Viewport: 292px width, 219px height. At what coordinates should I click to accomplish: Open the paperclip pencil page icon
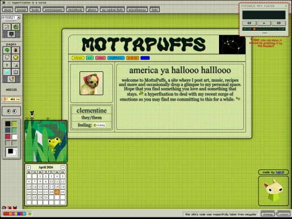pyautogui.click(x=11, y=79)
